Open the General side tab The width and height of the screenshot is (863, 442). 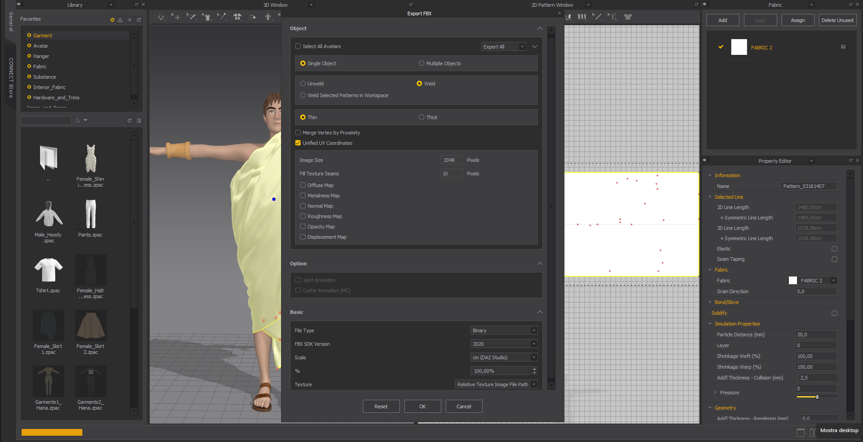[11, 22]
